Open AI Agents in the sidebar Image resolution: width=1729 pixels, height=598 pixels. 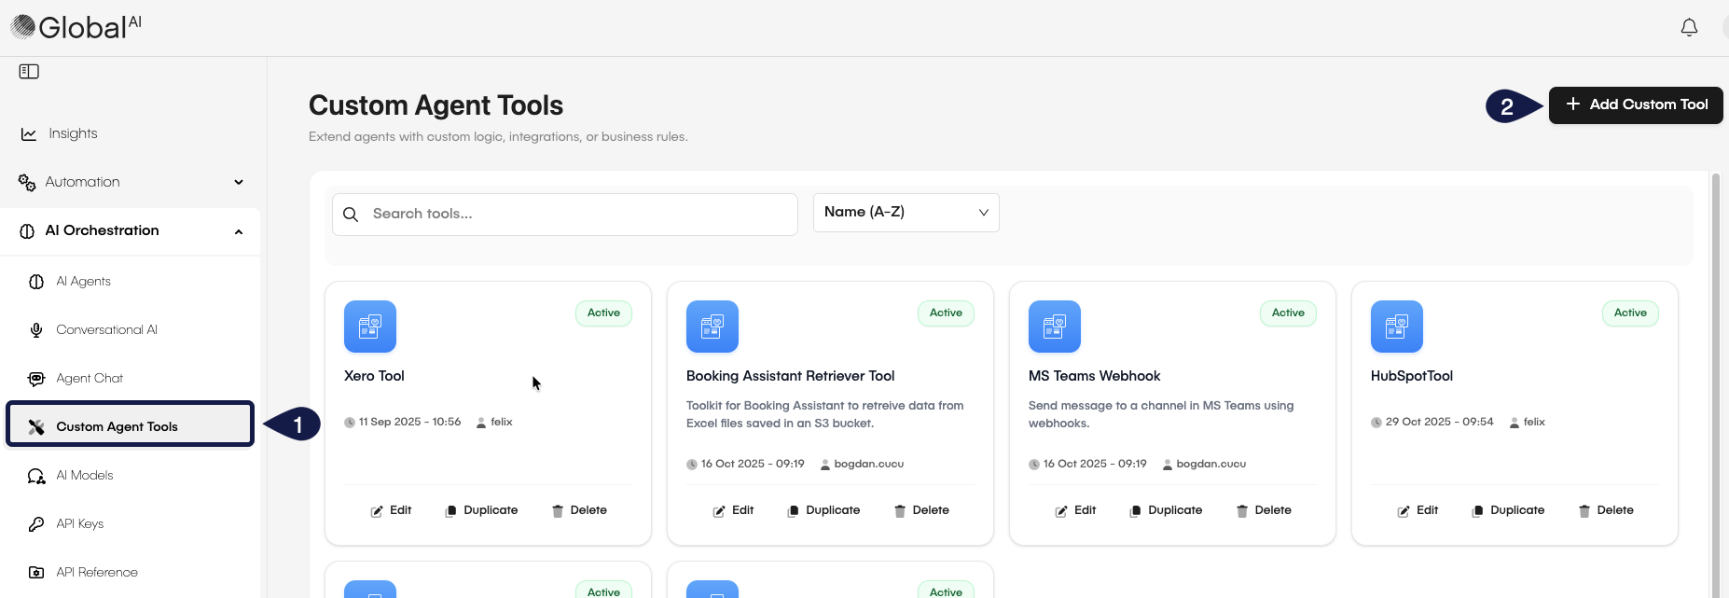pyautogui.click(x=83, y=282)
